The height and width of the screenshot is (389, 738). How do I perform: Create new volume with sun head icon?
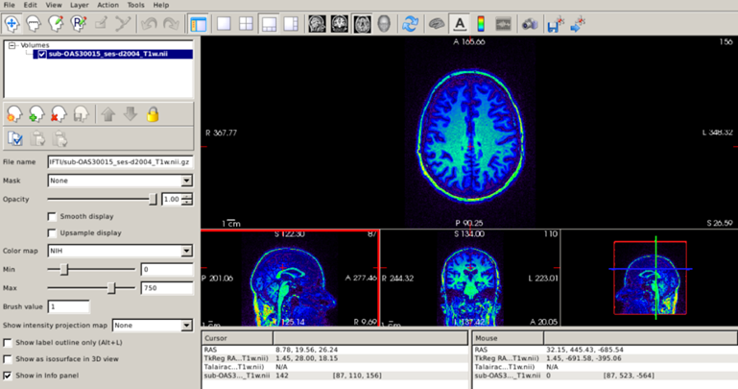14,114
